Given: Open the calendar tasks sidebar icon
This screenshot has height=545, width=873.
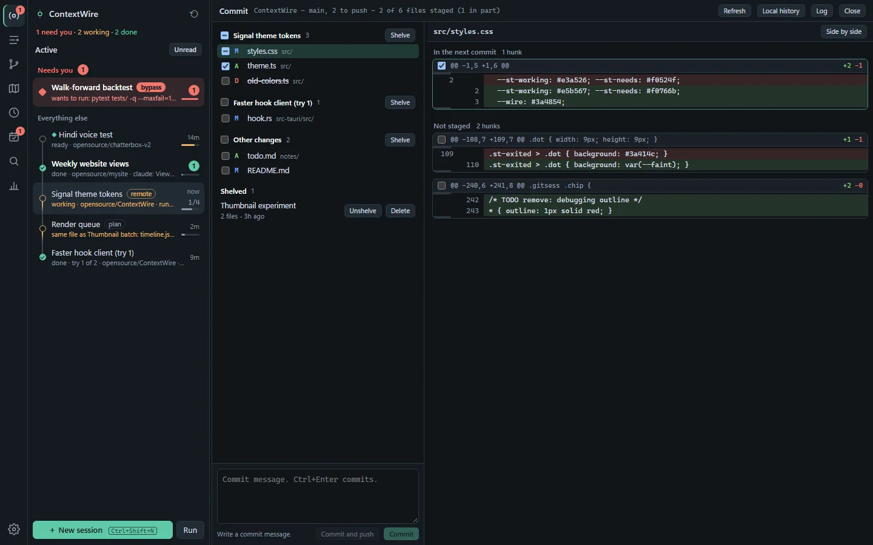Looking at the screenshot, I should [14, 137].
